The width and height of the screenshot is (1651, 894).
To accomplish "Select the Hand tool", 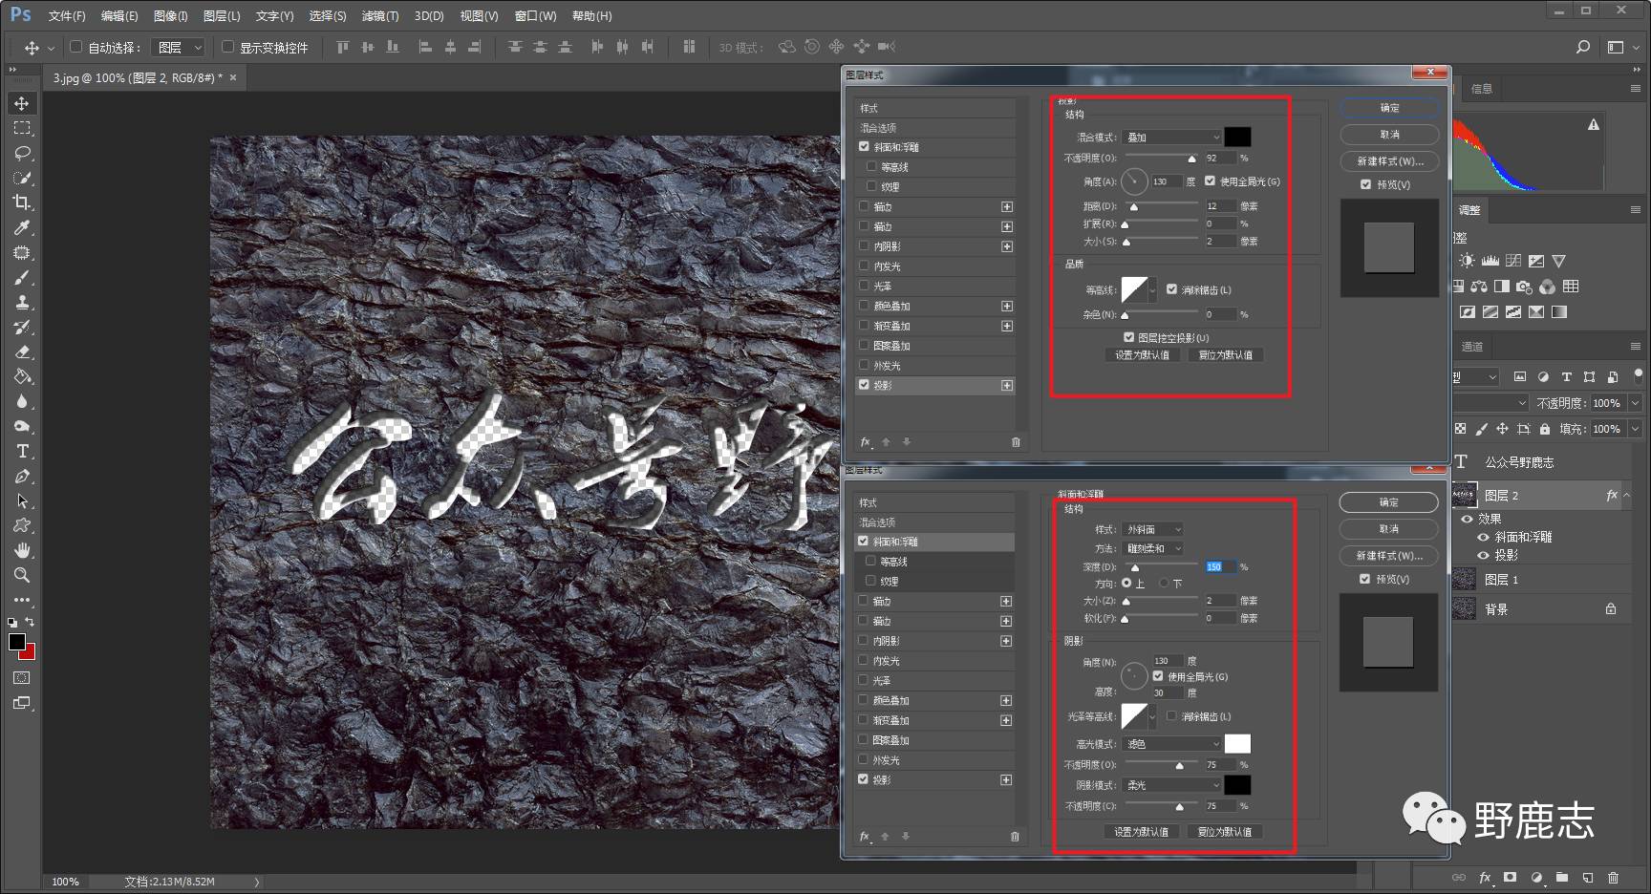I will pos(22,550).
